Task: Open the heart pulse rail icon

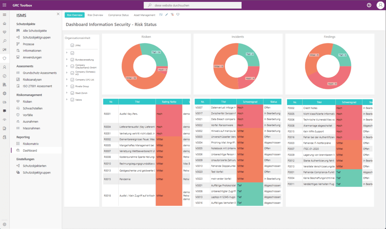Action: 5,32
